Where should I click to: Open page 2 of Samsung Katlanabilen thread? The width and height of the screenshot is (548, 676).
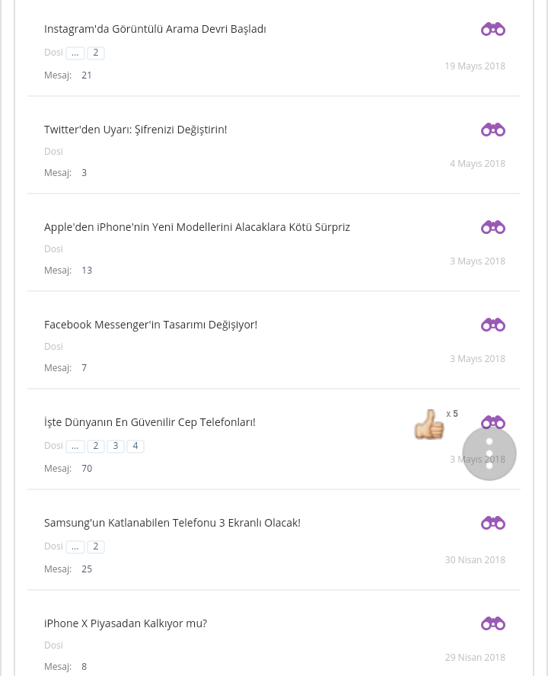tap(95, 547)
